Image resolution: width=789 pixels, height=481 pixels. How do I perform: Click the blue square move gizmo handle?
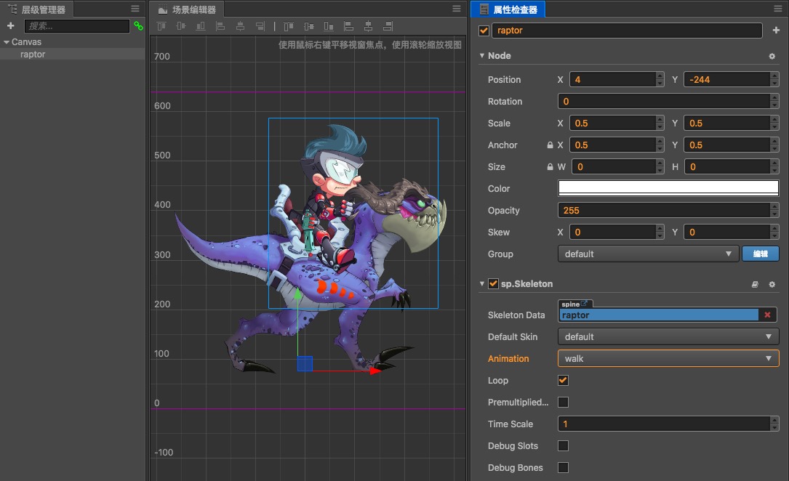point(305,363)
